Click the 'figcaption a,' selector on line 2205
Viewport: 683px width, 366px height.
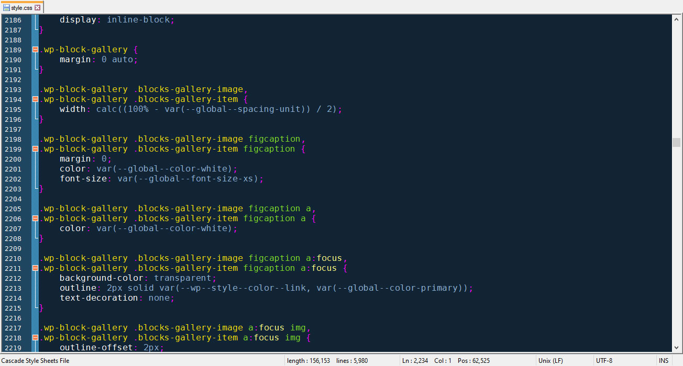click(282, 209)
